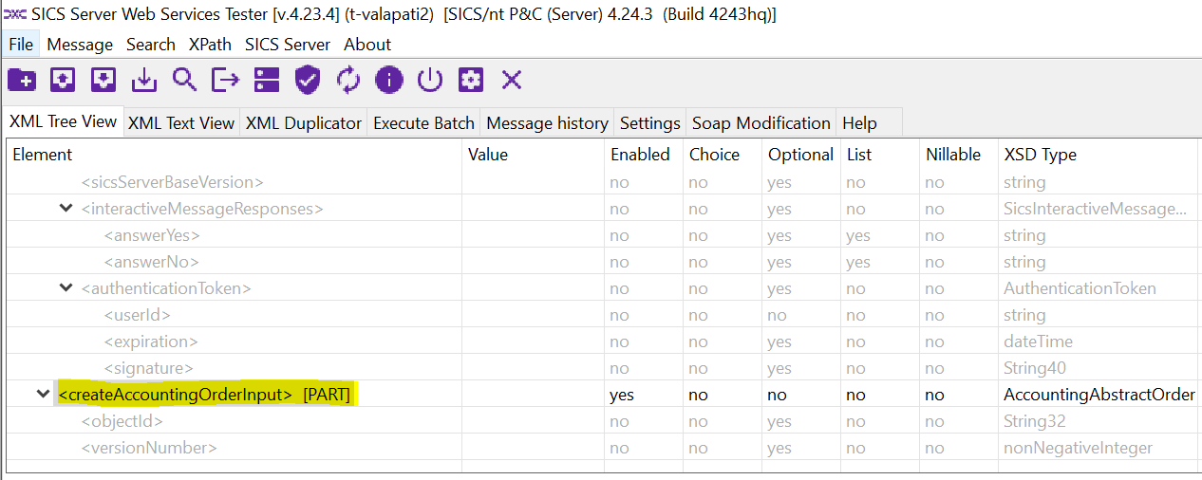Click the shield with checkmark icon
Viewport: 1202px width, 480px height.
pyautogui.click(x=308, y=81)
